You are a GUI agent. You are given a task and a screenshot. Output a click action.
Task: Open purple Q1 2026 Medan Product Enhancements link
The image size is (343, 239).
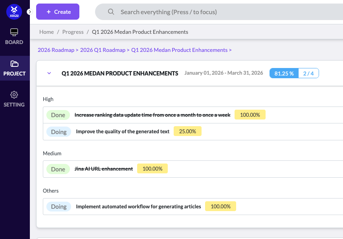pos(180,50)
